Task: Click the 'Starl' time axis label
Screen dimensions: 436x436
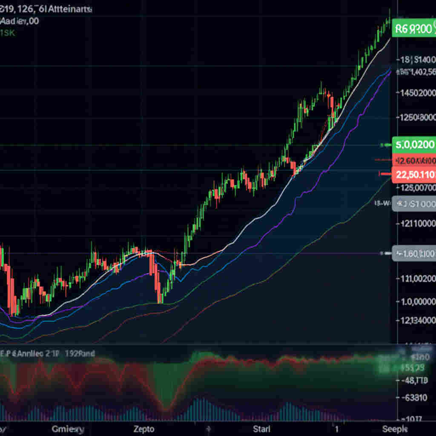Action: [x=261, y=428]
